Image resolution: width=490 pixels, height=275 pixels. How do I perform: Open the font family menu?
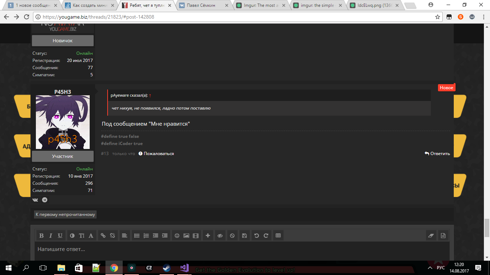(x=91, y=236)
